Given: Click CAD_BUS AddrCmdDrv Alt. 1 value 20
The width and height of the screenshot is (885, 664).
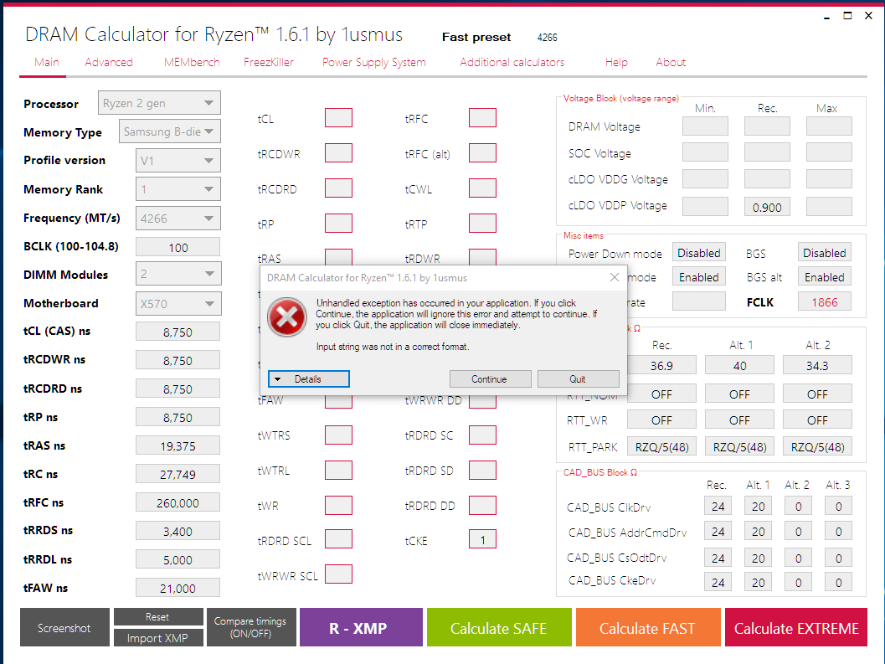Looking at the screenshot, I should 758,532.
